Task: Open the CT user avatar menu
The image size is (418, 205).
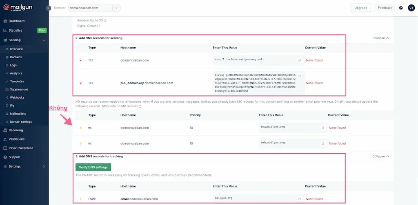Action: pos(411,8)
